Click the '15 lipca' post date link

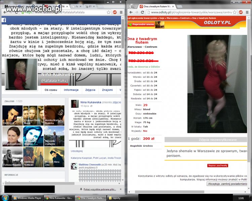(x=85, y=106)
